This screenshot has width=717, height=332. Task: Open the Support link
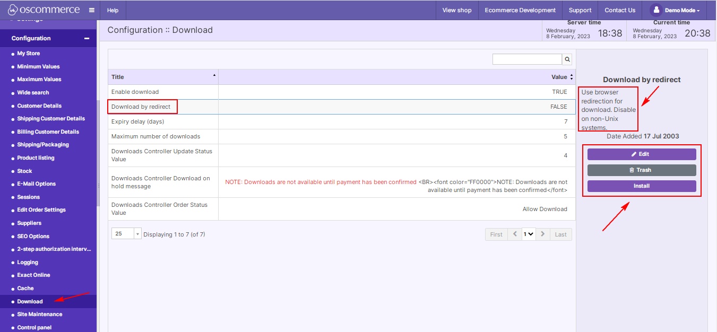[x=580, y=10]
